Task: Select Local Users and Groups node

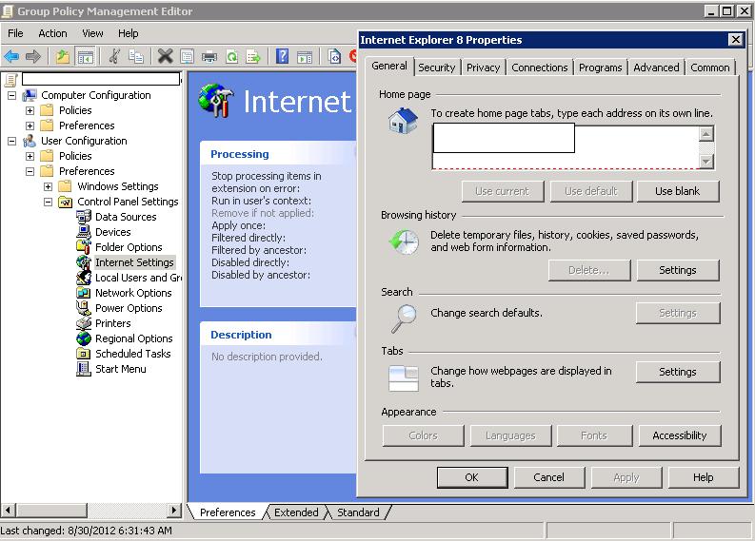Action: (x=138, y=278)
